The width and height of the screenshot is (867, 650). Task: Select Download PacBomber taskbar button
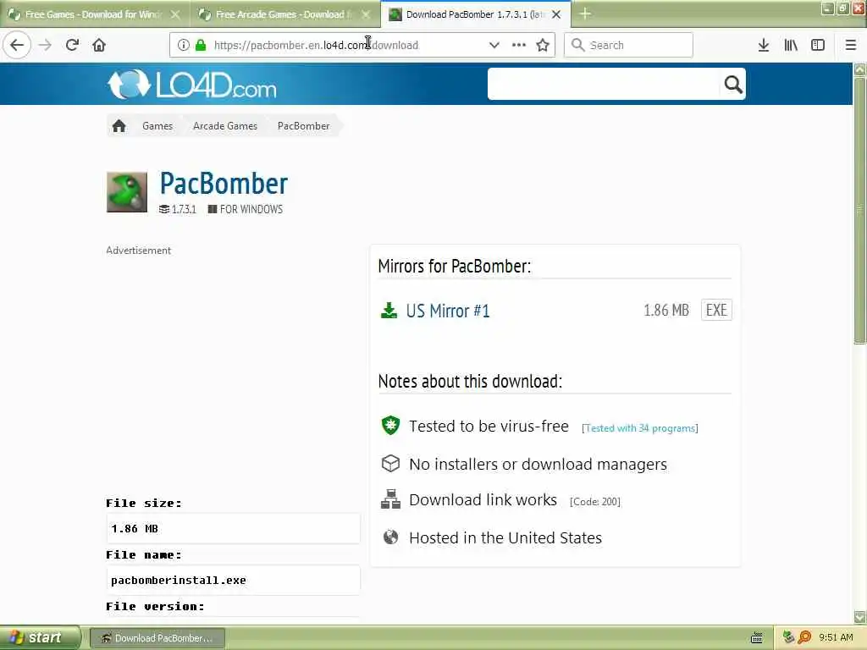coord(157,638)
